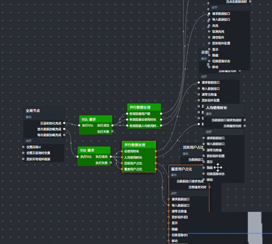This screenshot has width=272, height=244.
Task: Click 执行失败 port on lower SQL 请求 node
Action: coord(111,163)
